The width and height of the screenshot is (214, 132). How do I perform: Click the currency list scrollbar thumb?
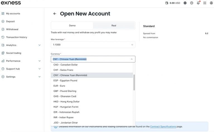pos(134,82)
